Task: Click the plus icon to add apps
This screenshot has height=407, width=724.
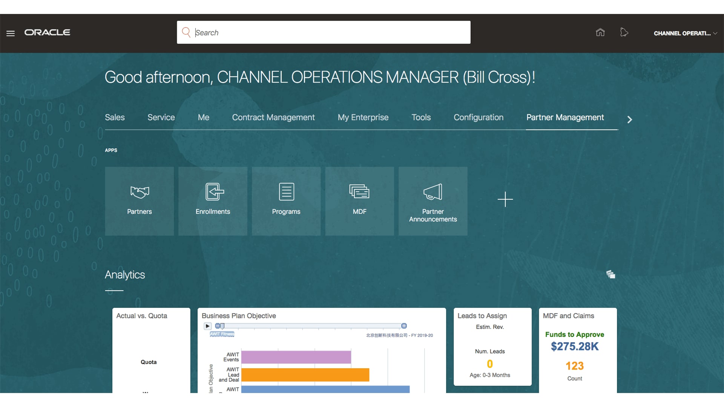Action: (505, 199)
